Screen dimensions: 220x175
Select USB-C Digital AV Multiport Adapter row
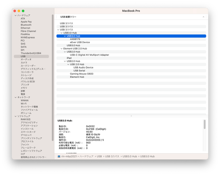point(131,55)
